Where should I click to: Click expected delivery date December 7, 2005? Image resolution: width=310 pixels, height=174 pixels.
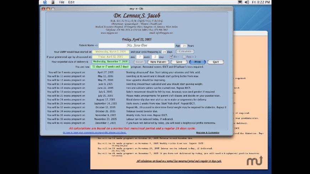pyautogui.click(x=110, y=62)
